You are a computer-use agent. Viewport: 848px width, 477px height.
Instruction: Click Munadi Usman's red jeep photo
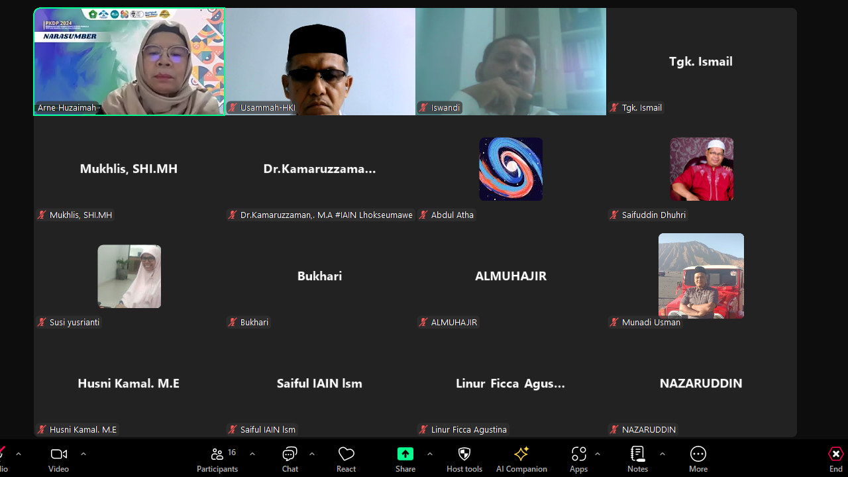pos(701,276)
